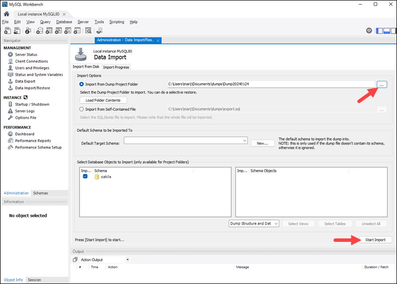Select Import from Dump Project Folder radio

(x=81, y=84)
